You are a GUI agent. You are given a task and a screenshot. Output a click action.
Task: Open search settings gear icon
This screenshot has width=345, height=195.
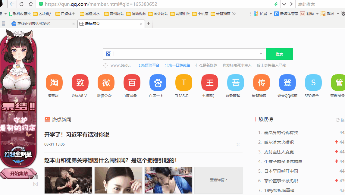pyautogui.click(x=105, y=65)
